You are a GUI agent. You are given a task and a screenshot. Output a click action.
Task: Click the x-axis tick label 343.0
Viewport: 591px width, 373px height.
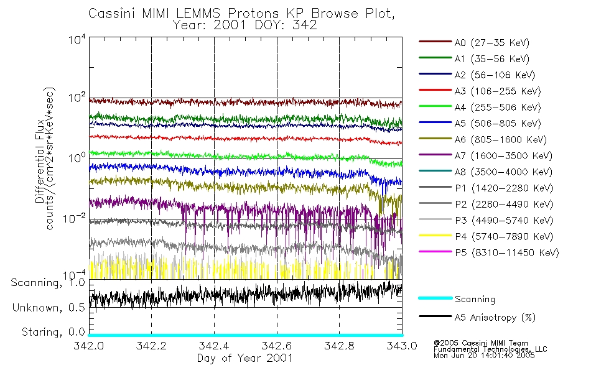(402, 346)
